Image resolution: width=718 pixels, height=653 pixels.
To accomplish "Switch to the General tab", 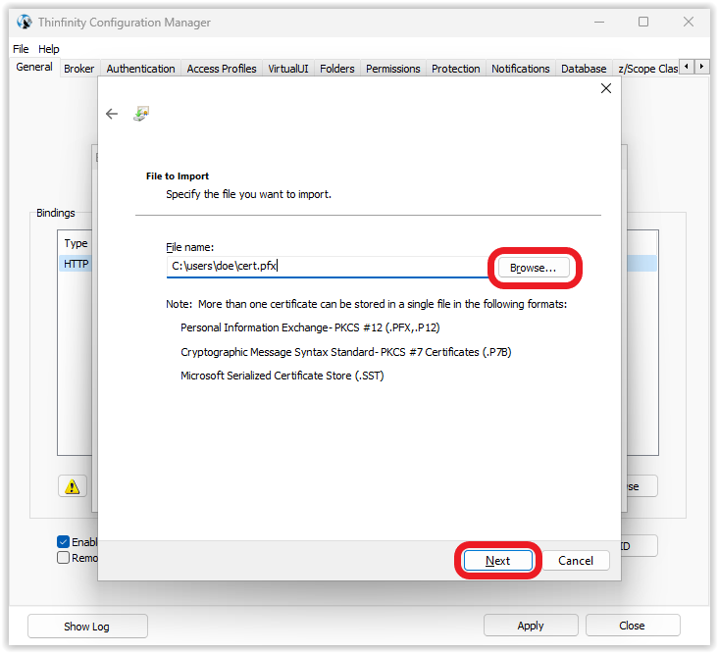I will click(x=34, y=67).
